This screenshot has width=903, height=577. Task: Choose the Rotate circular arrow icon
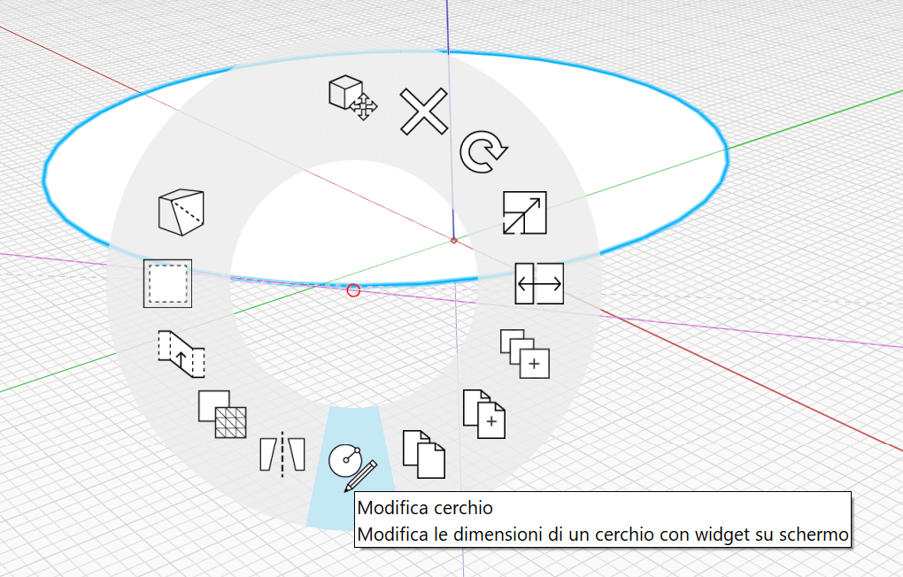click(x=482, y=152)
